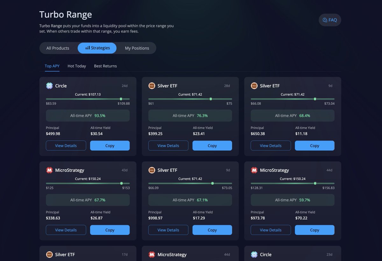View Details for MicroStrategy 67.7% strategy
Image resolution: width=382 pixels, height=261 pixels.
66,230
